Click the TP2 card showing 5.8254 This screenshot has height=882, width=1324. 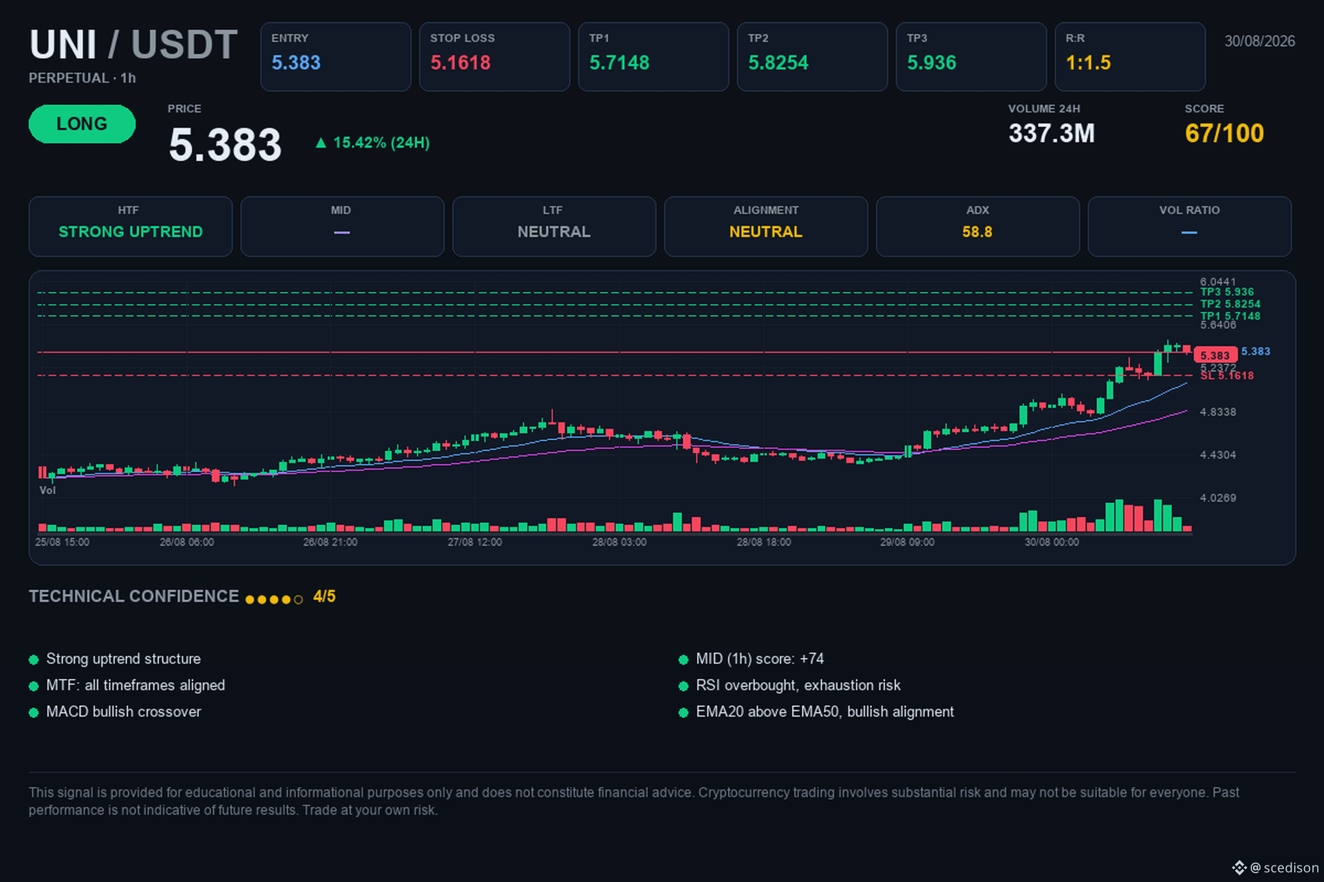[x=812, y=57]
